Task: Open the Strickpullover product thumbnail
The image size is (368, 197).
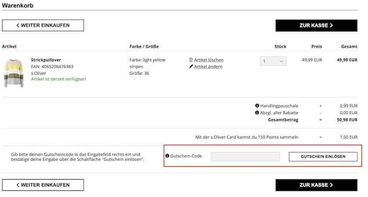Action: 14,73
